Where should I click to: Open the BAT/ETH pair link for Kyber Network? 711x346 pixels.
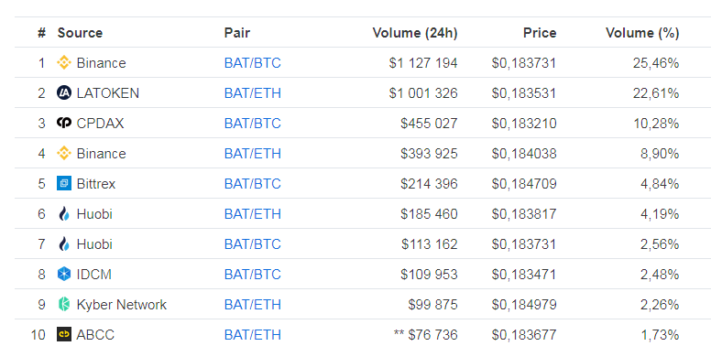(253, 304)
